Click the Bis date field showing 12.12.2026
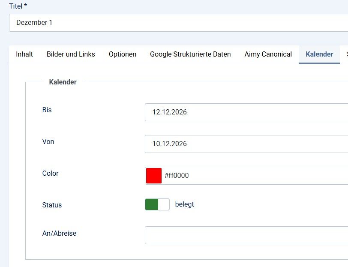The width and height of the screenshot is (348, 267). pyautogui.click(x=246, y=112)
